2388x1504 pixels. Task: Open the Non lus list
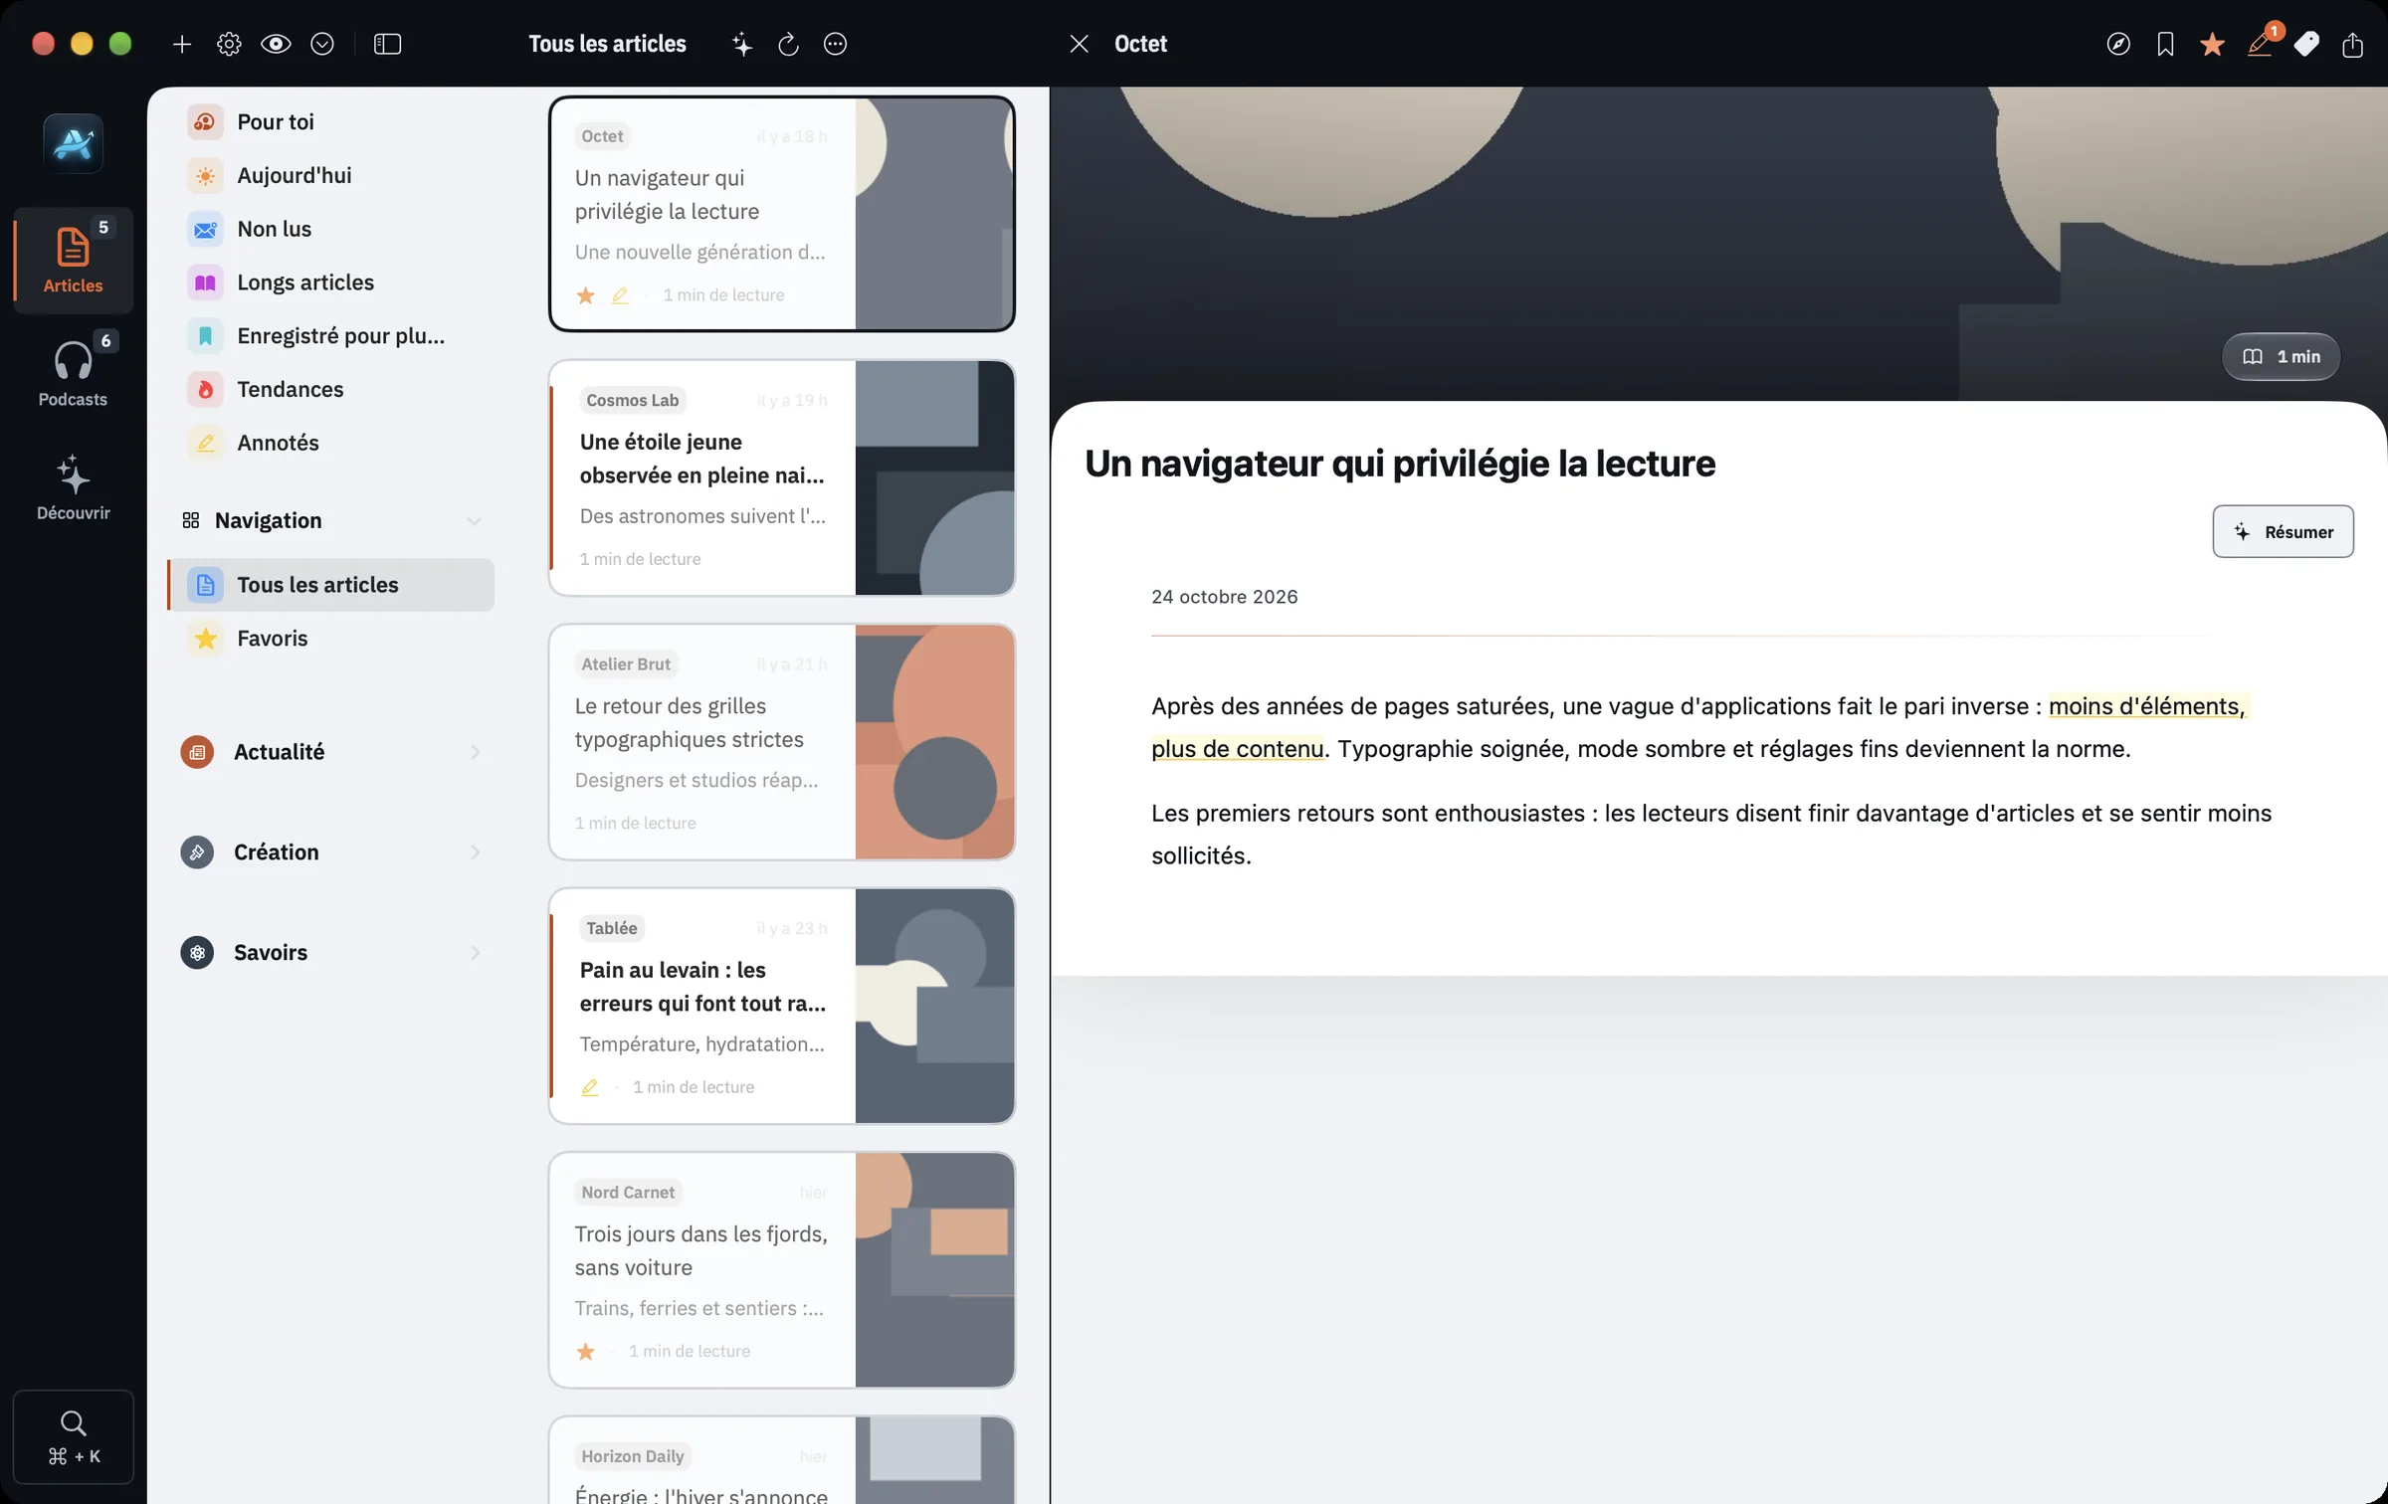pos(330,229)
